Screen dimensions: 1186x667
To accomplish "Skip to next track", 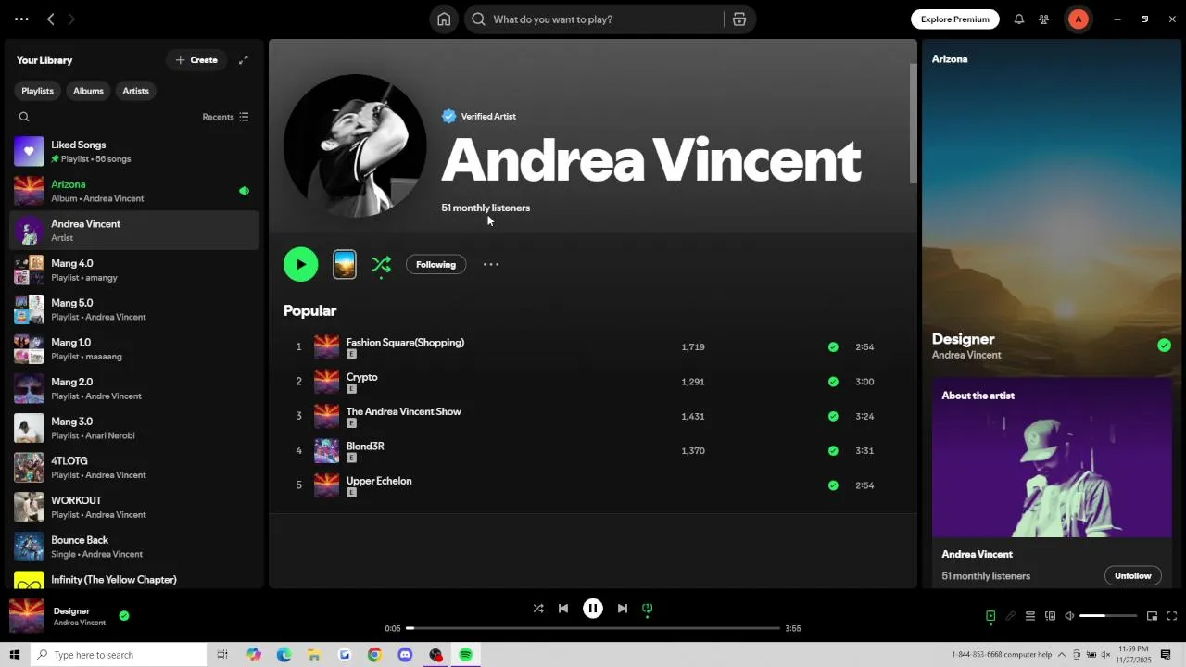I will tap(623, 609).
